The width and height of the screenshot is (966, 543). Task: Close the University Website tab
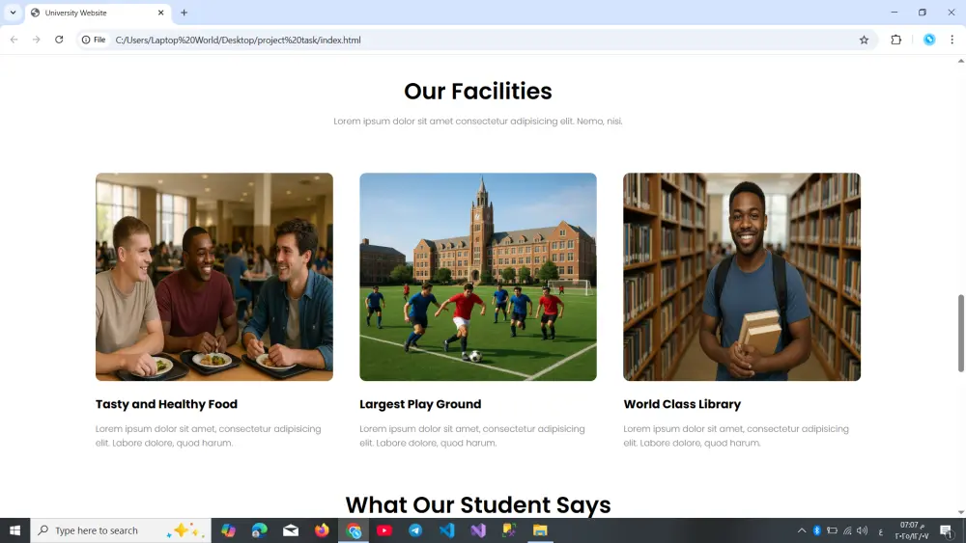(160, 13)
